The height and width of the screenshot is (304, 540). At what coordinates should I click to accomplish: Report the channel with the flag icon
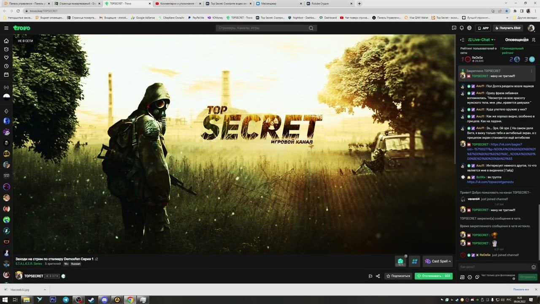370,276
